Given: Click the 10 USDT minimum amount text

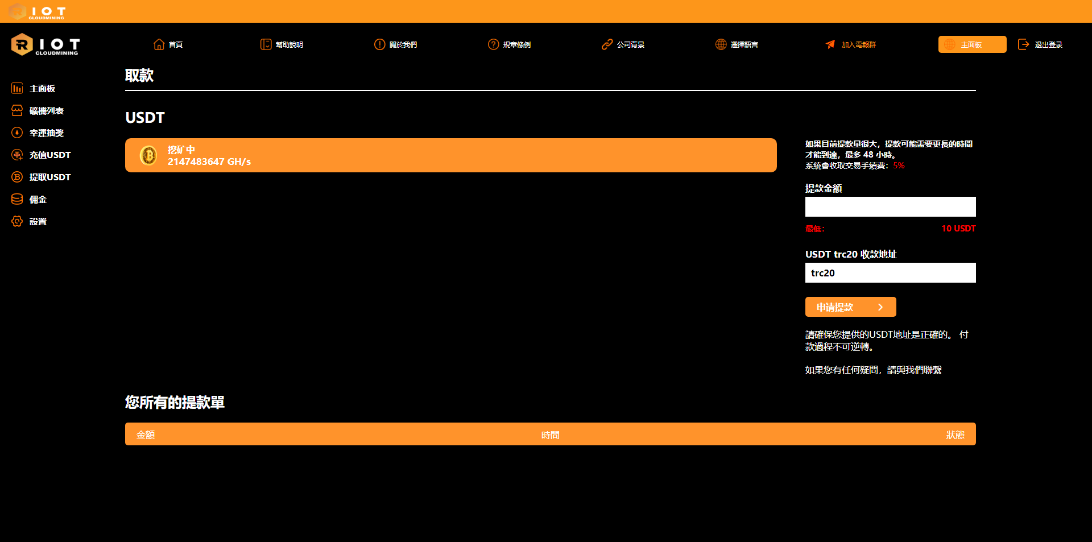Looking at the screenshot, I should (x=959, y=229).
